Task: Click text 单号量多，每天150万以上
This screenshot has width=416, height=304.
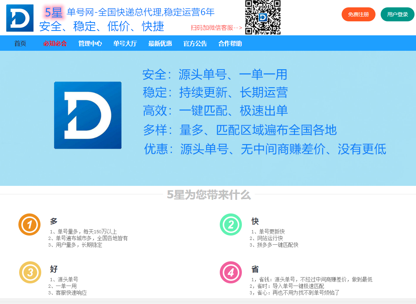Action: point(87,231)
